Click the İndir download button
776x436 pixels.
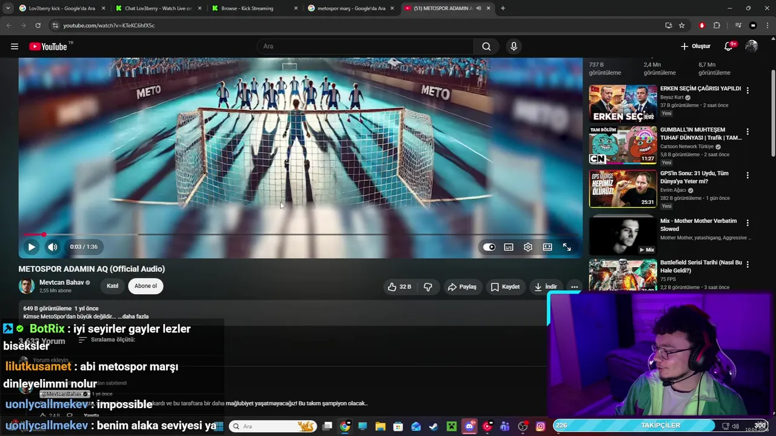tap(545, 287)
